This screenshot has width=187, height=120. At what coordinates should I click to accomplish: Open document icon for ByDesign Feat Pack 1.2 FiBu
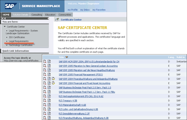(45, 92)
